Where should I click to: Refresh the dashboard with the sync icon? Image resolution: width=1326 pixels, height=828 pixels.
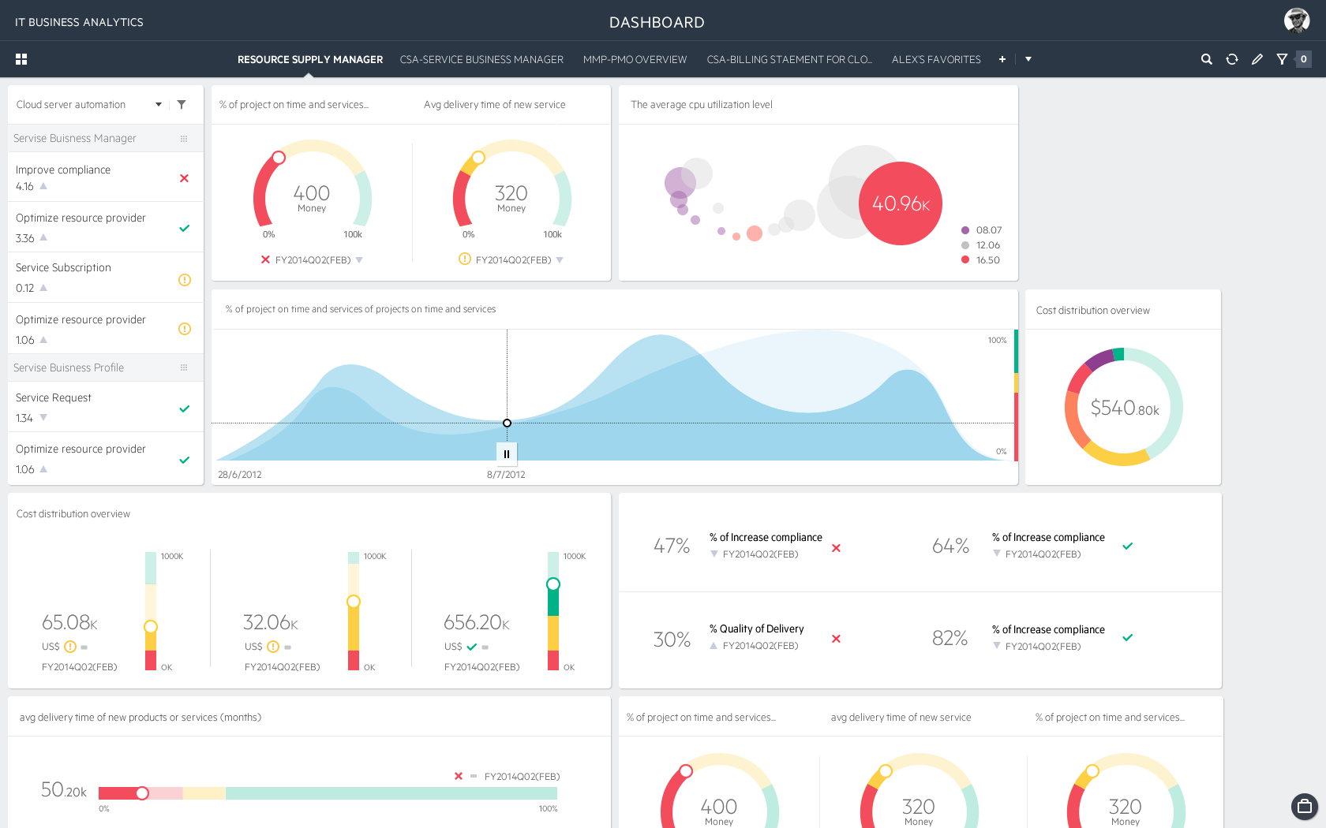coord(1231,59)
